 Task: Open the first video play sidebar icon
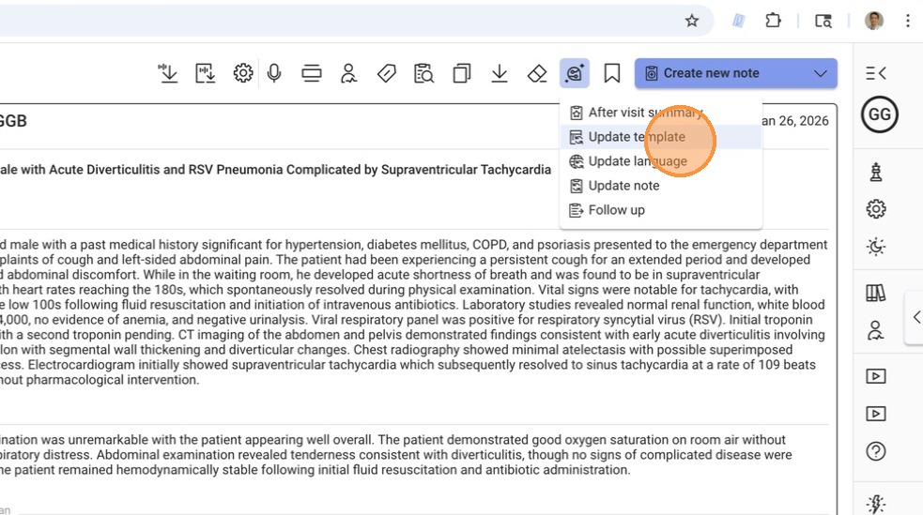876,376
